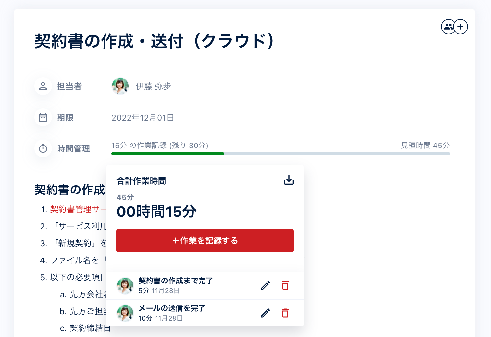Viewport: 491px width, 337px height.
Task: Delete the メールの送信を完了 entry
Action: [x=285, y=313]
